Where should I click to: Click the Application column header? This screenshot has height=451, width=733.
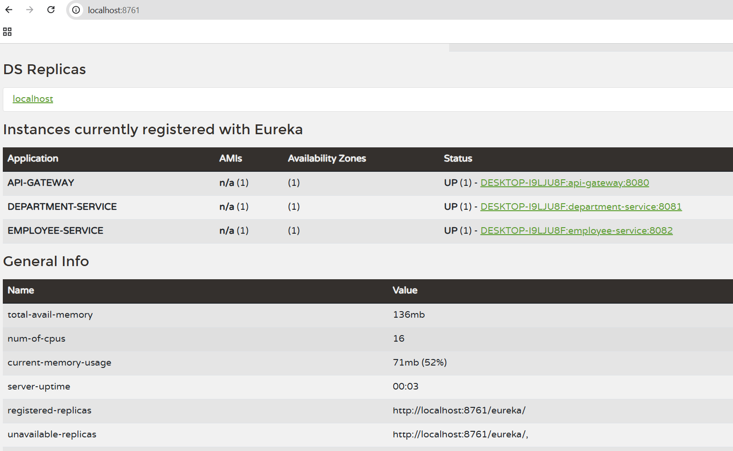pyautogui.click(x=33, y=159)
